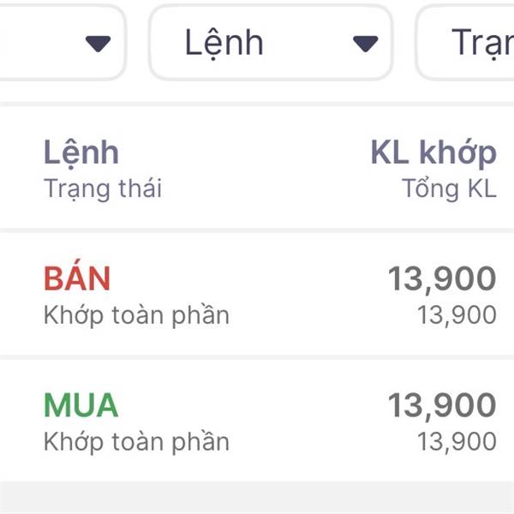Click the Tổng KL sub-header text
This screenshot has width=514, height=514.
(449, 188)
